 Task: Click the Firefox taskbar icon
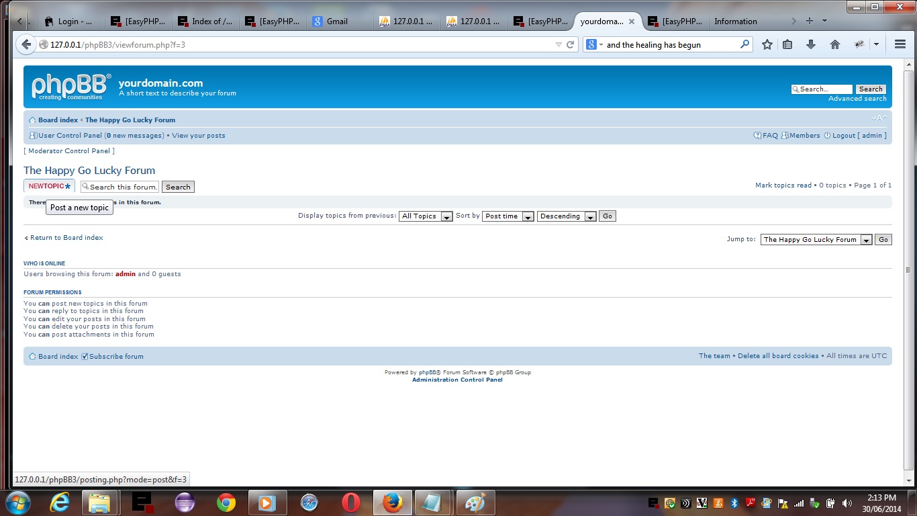(x=392, y=502)
